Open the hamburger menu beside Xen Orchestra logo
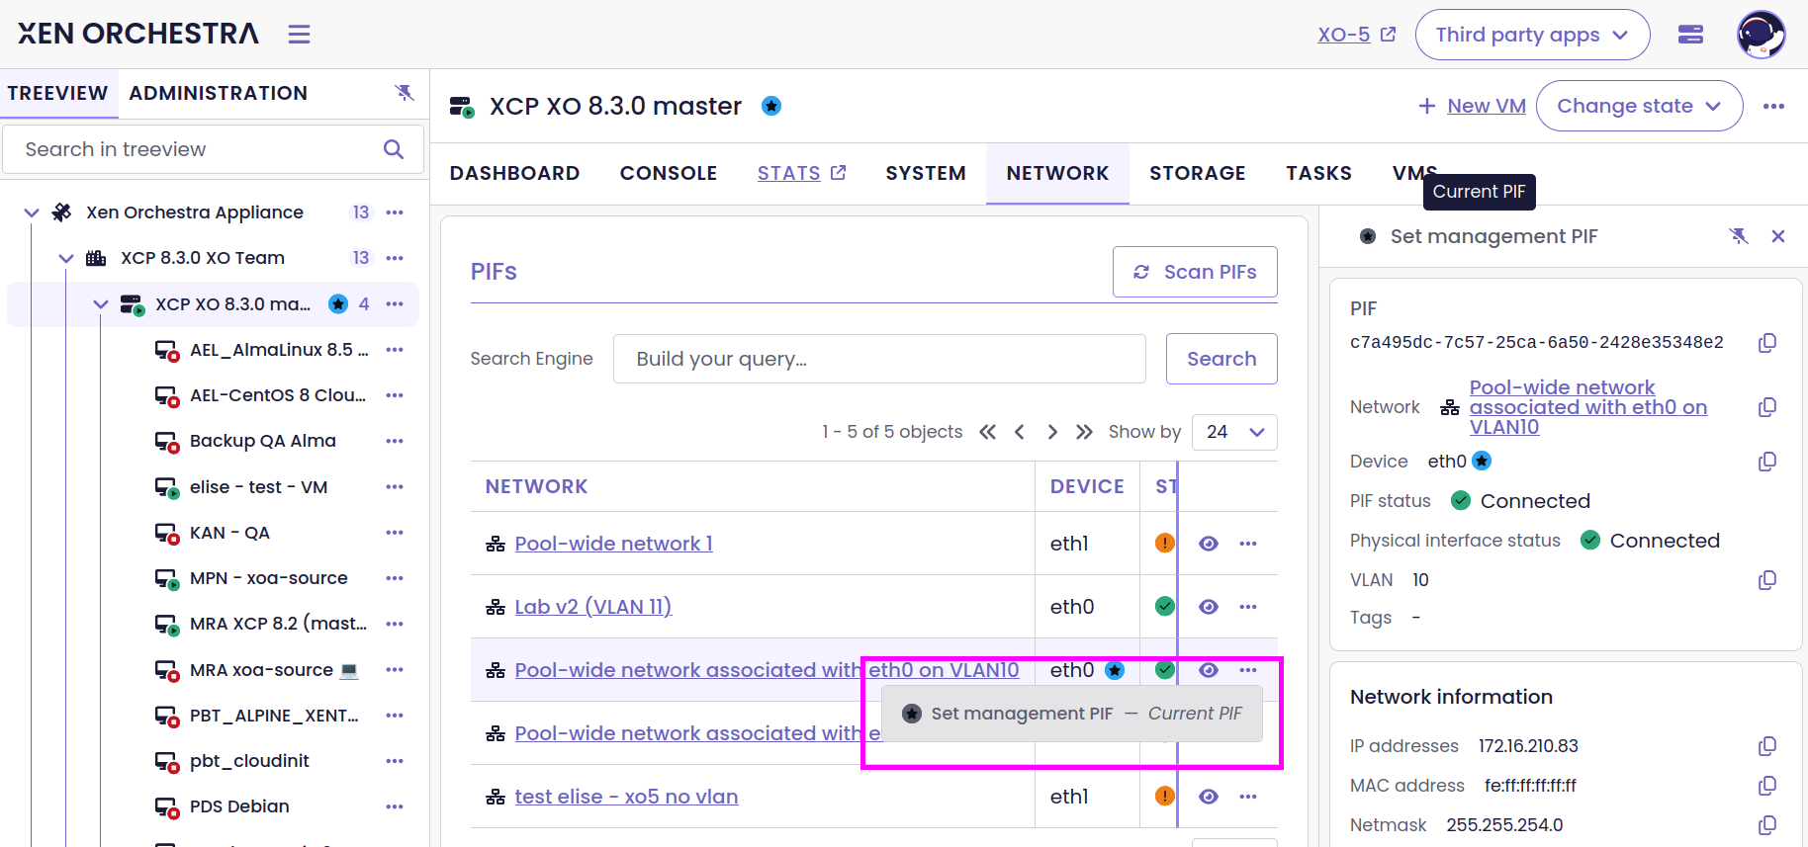Viewport: 1808px width, 847px height. (x=299, y=35)
